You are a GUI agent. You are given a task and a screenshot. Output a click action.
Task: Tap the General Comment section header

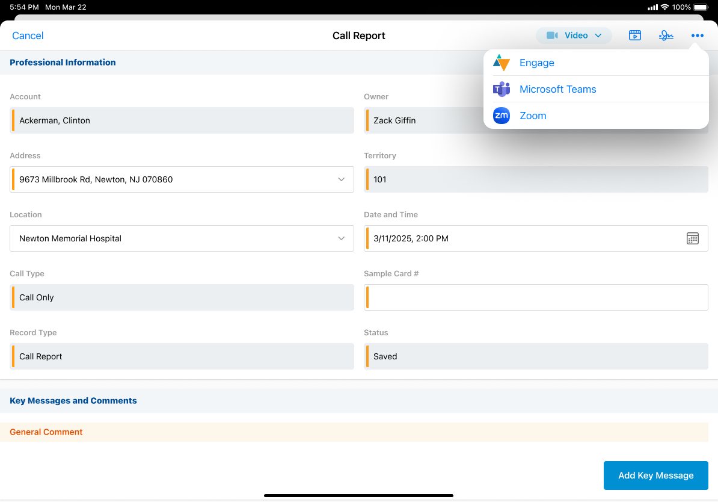pyautogui.click(x=46, y=432)
